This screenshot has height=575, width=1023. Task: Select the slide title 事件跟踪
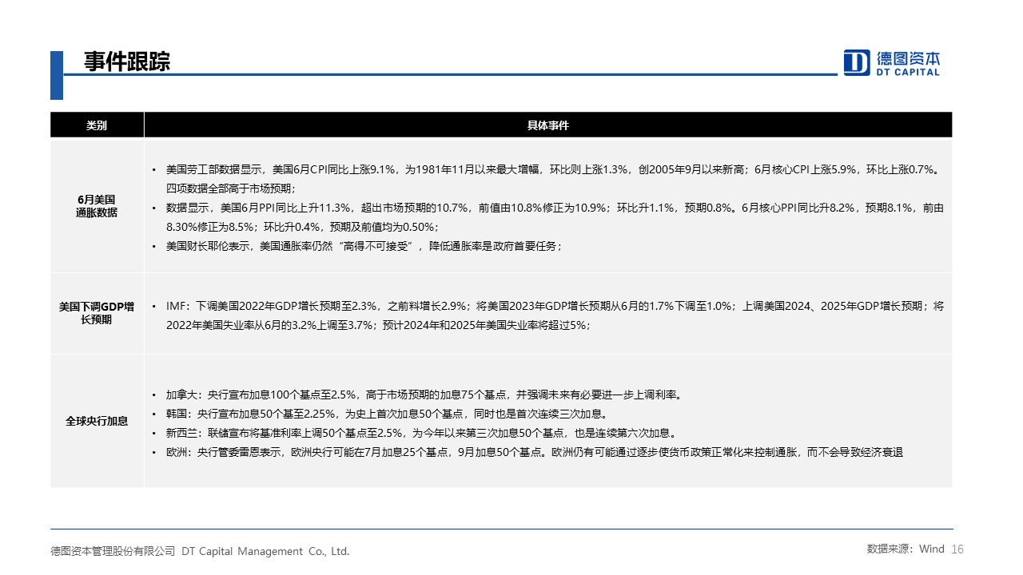(x=127, y=61)
